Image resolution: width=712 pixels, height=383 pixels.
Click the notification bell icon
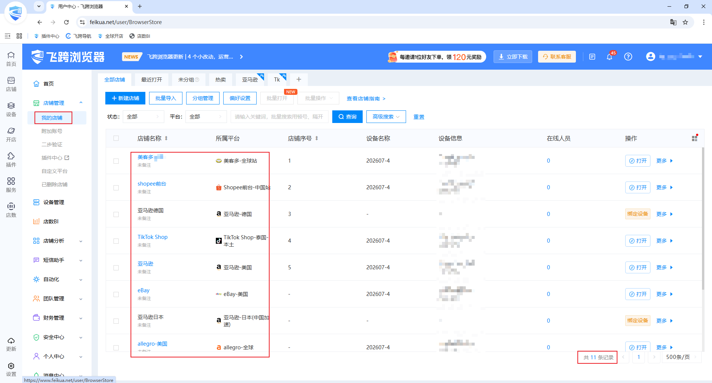point(609,57)
